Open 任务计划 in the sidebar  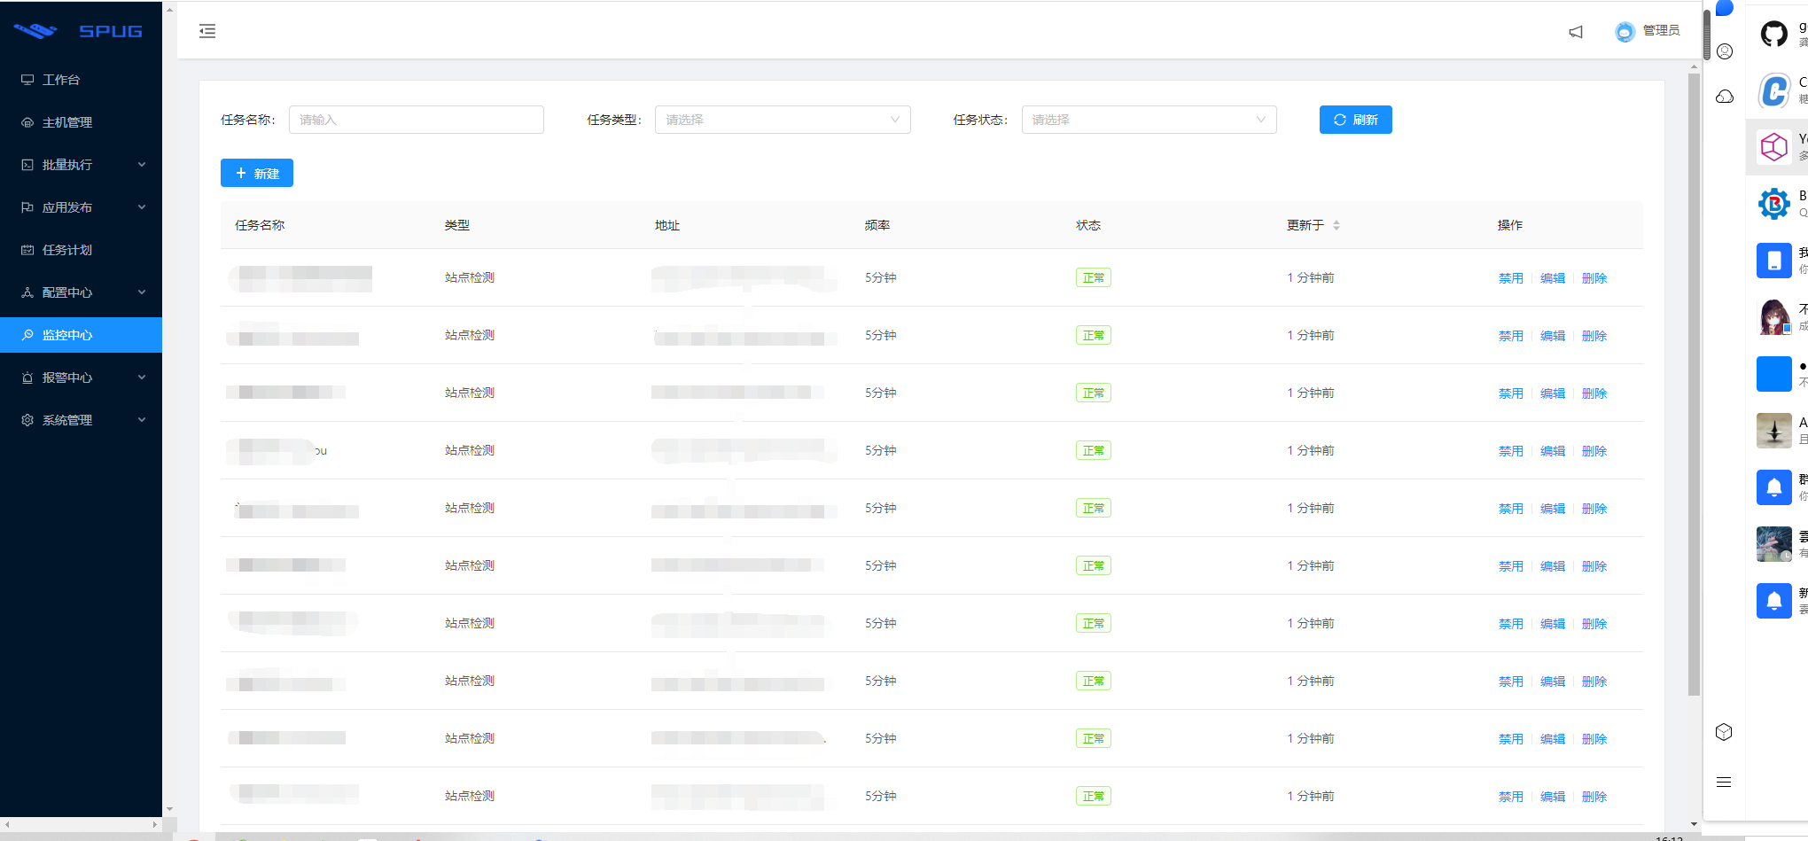[x=81, y=250]
